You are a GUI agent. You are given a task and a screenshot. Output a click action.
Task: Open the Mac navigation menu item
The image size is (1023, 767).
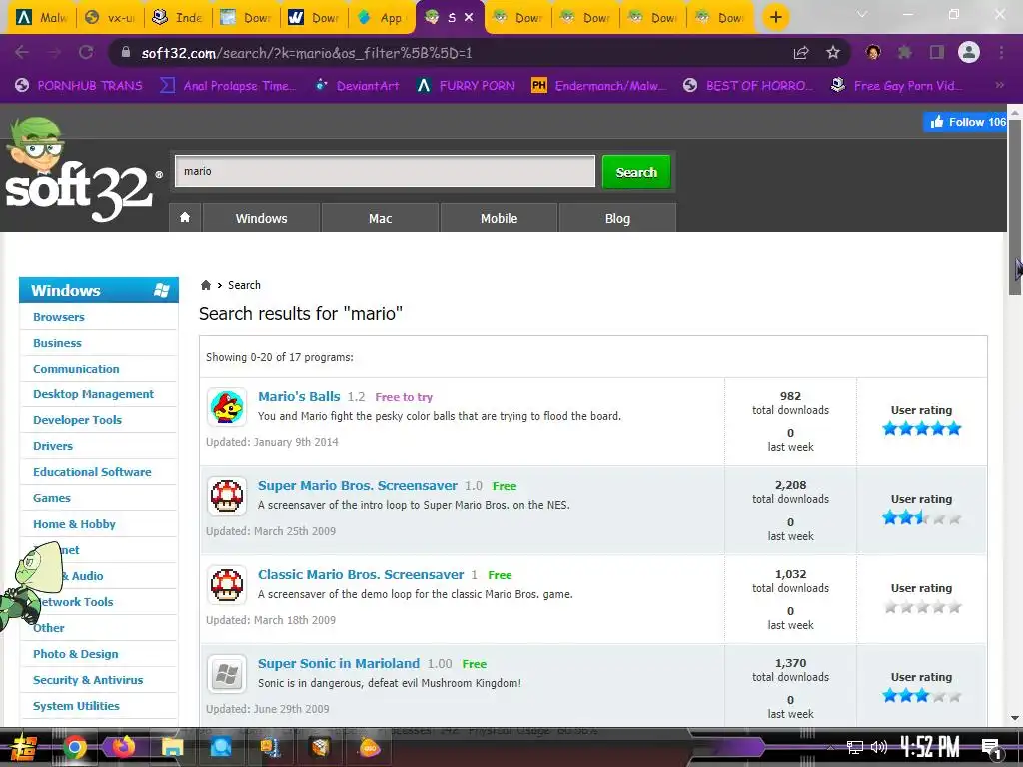pyautogui.click(x=380, y=218)
